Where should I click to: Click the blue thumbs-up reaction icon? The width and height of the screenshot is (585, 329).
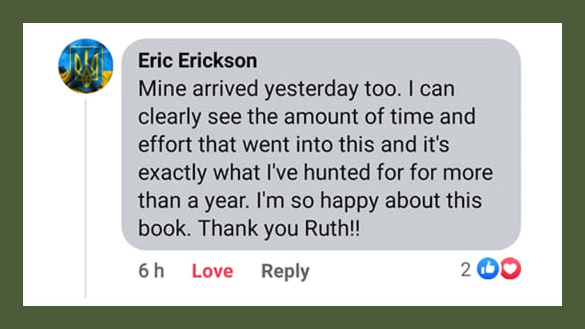click(487, 270)
